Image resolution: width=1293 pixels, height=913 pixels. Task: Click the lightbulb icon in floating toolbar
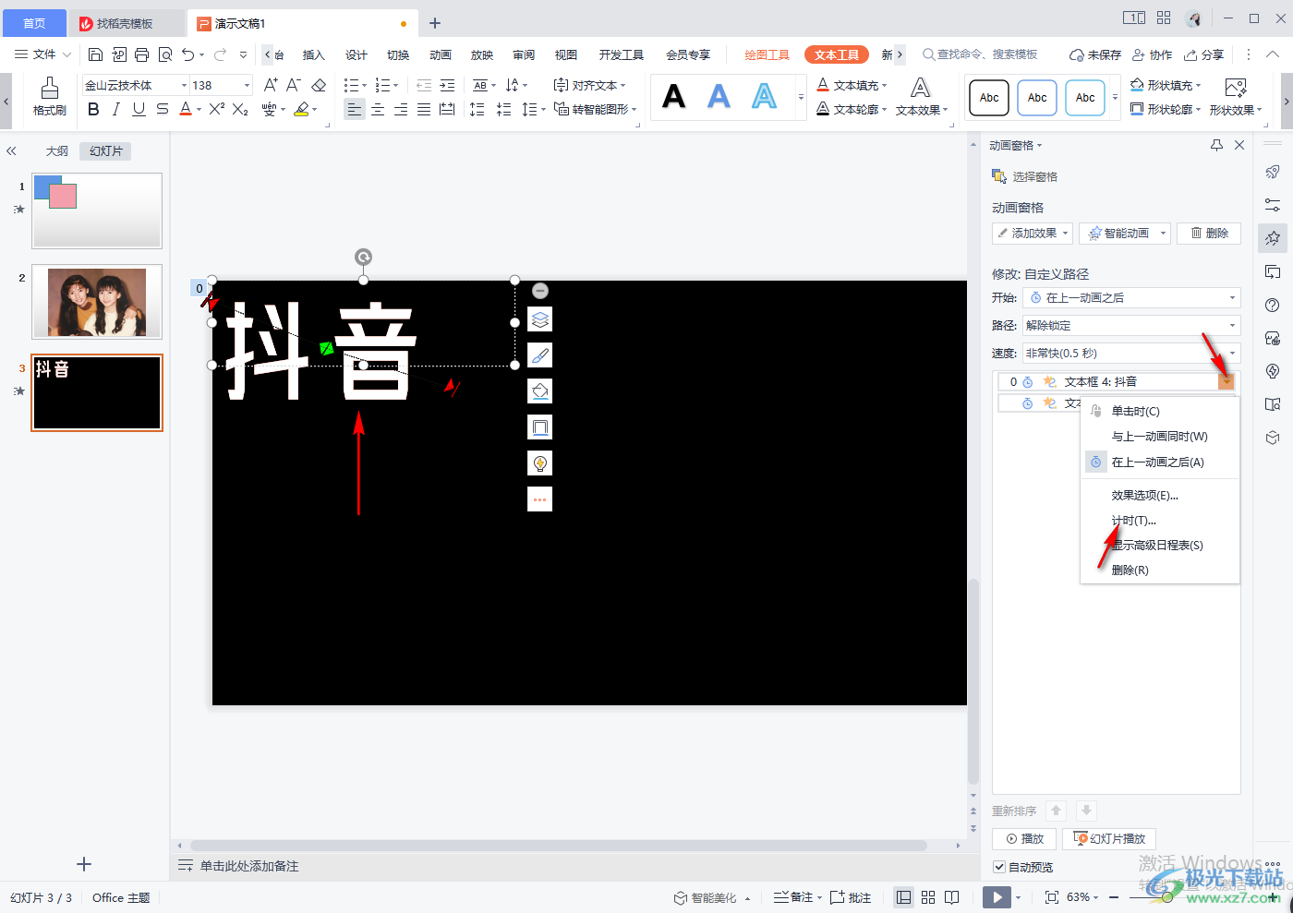(x=540, y=463)
